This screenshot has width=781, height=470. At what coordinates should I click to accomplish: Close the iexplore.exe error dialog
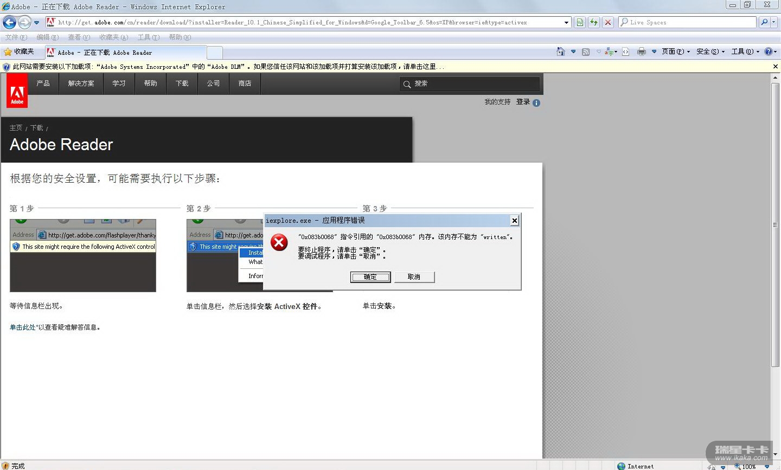click(x=514, y=220)
